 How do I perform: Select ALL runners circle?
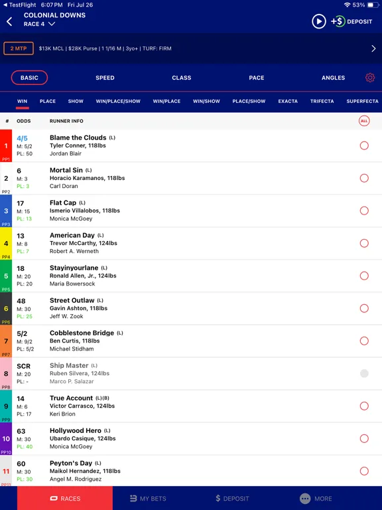coord(364,121)
